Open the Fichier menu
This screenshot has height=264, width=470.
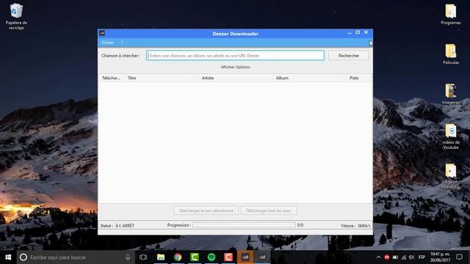pyautogui.click(x=108, y=43)
